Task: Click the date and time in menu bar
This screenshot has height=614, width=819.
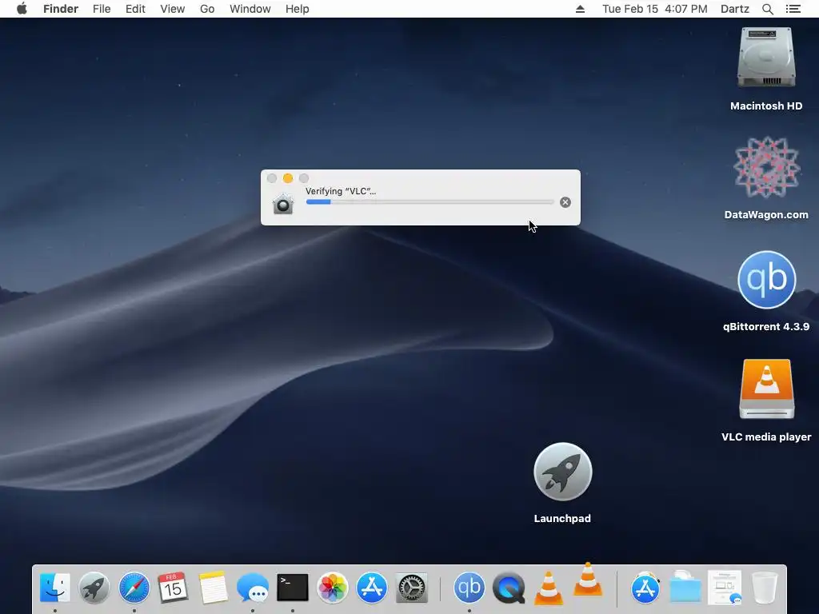Action: pos(654,9)
